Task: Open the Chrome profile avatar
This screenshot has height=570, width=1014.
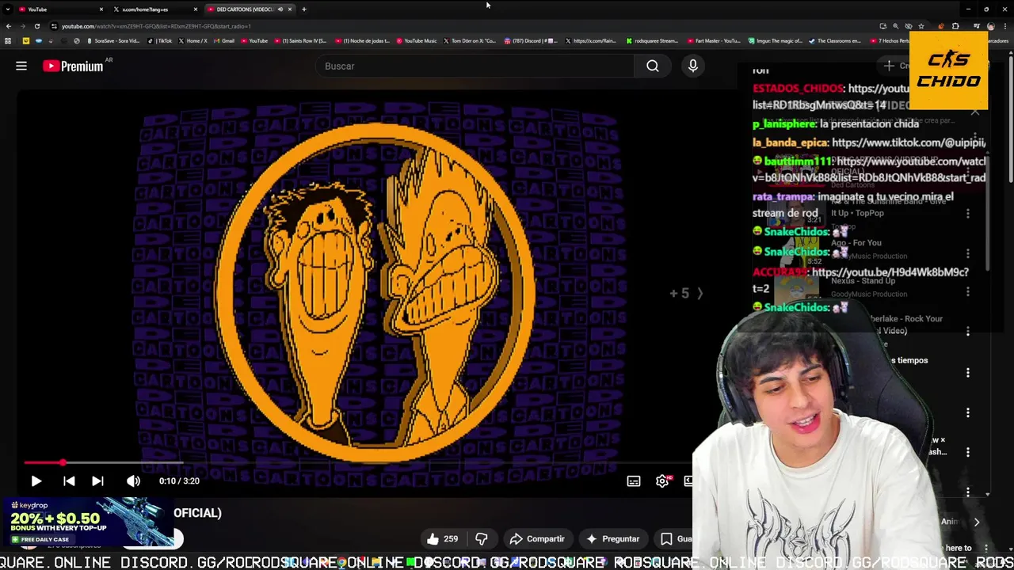Action: coord(990,26)
